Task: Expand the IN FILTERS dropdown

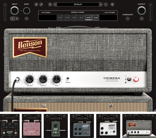Action: click(46, 12)
